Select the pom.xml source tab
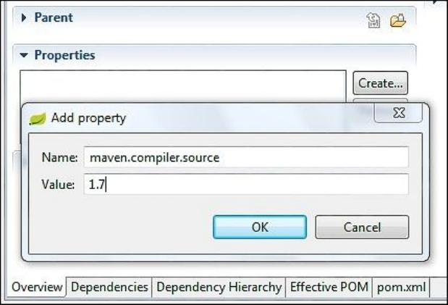Screen dimensions: 448x305 pos(402,287)
